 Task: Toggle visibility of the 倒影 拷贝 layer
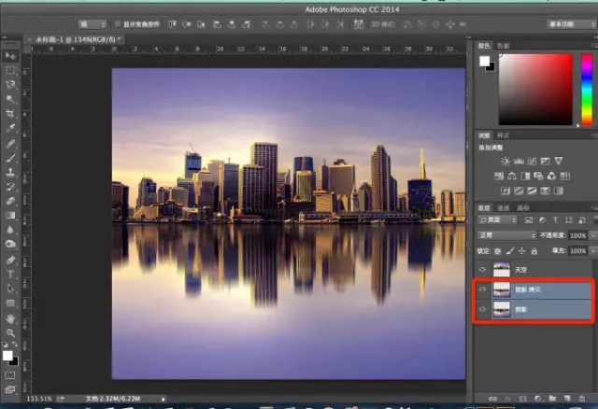point(482,290)
